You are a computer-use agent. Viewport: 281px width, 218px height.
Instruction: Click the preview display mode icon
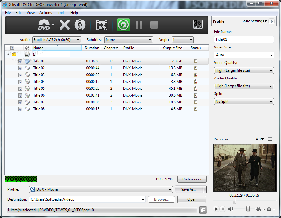click(259, 209)
